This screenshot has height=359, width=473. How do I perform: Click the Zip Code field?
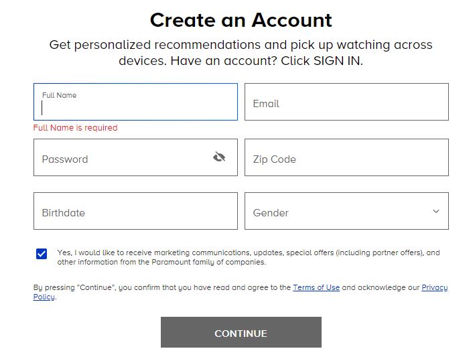(x=346, y=158)
